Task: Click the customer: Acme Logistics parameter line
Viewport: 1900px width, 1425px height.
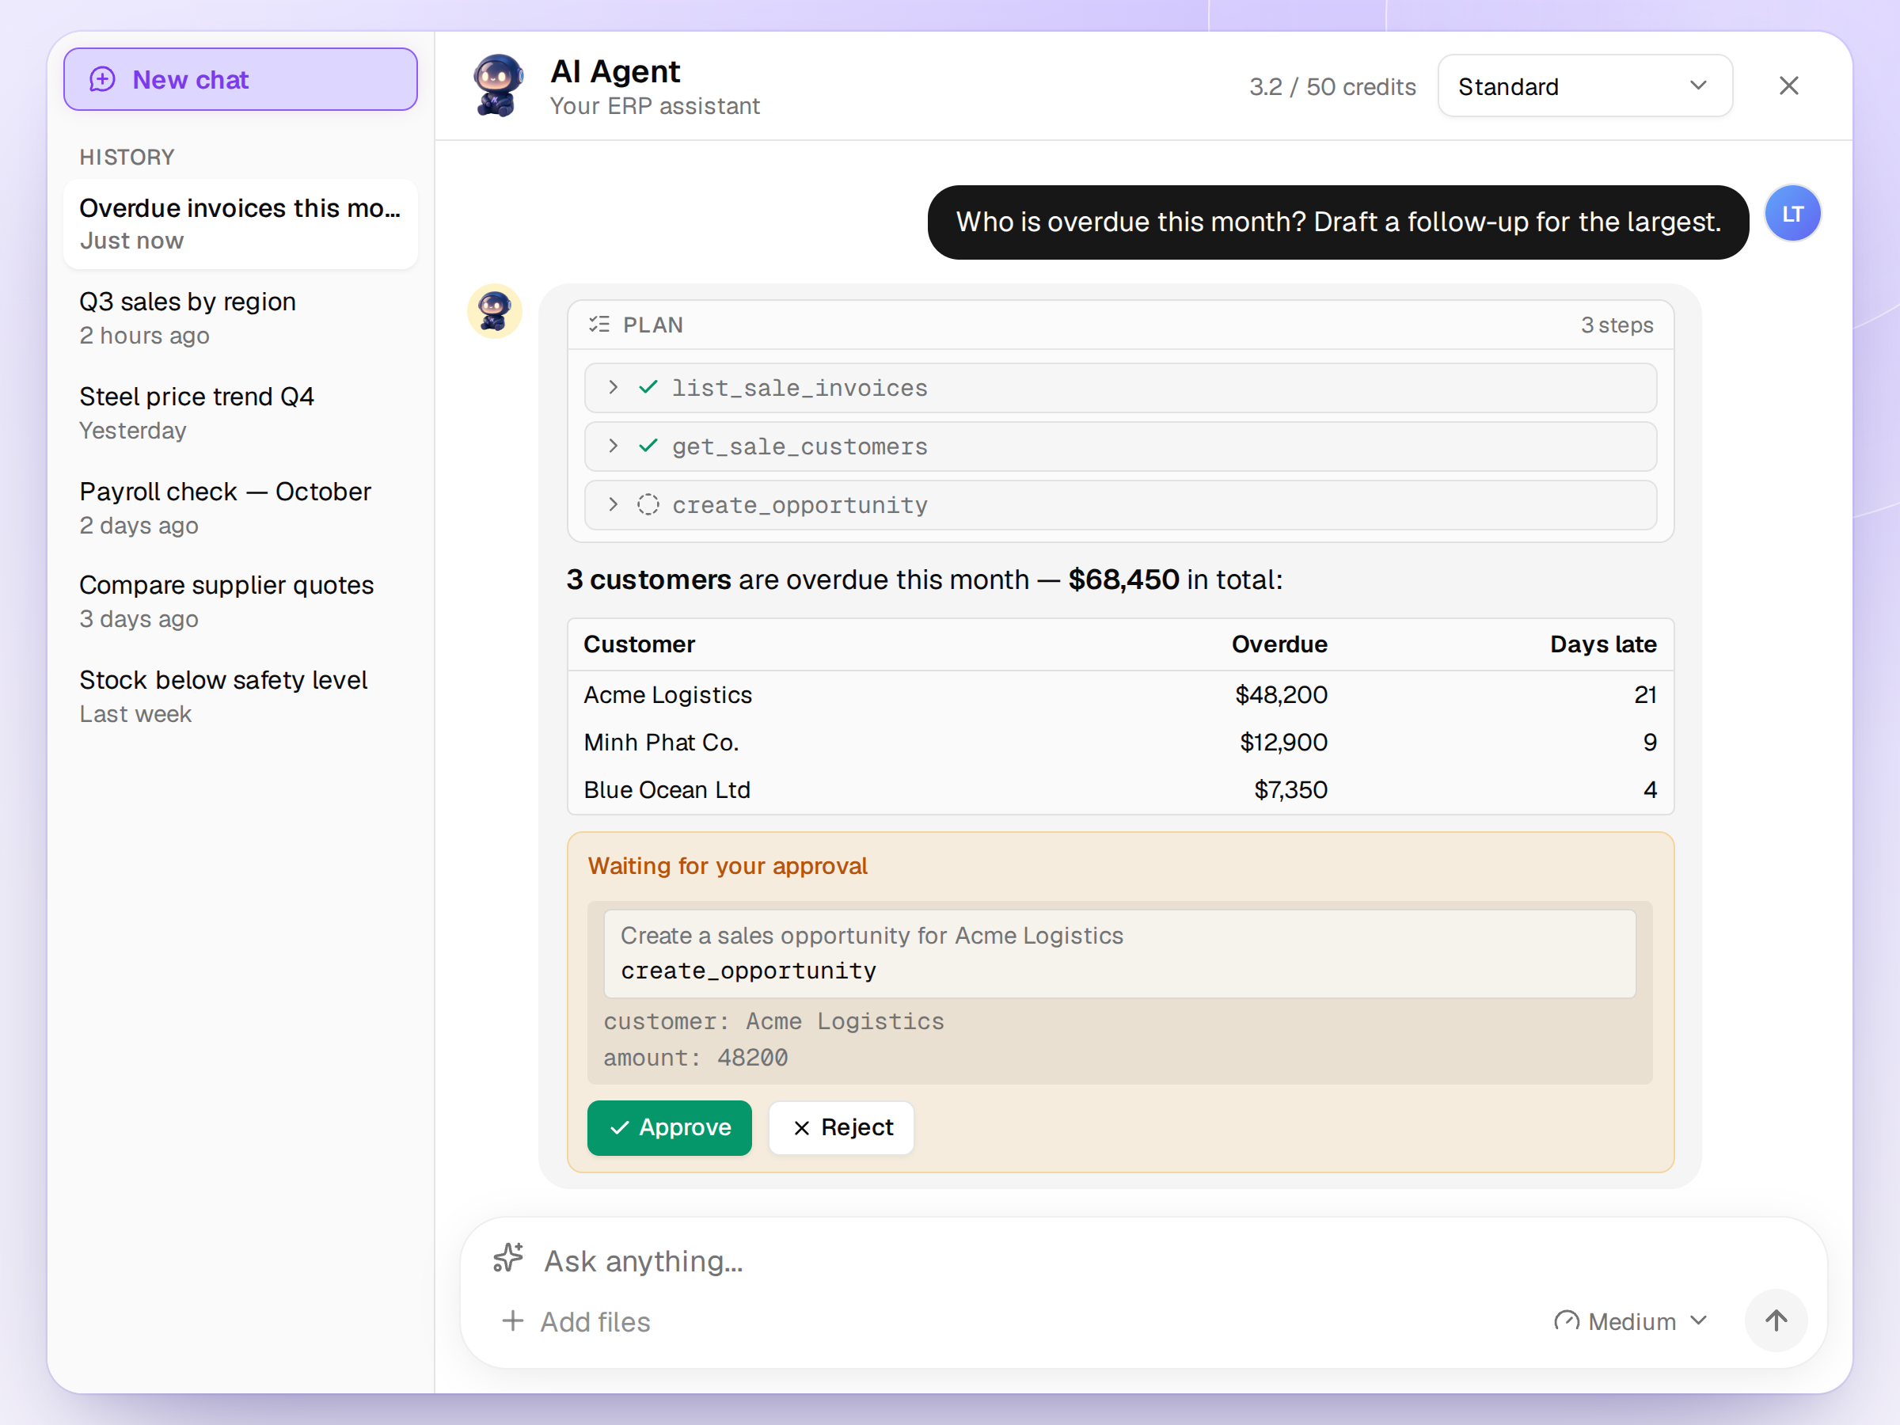Action: pos(773,1021)
